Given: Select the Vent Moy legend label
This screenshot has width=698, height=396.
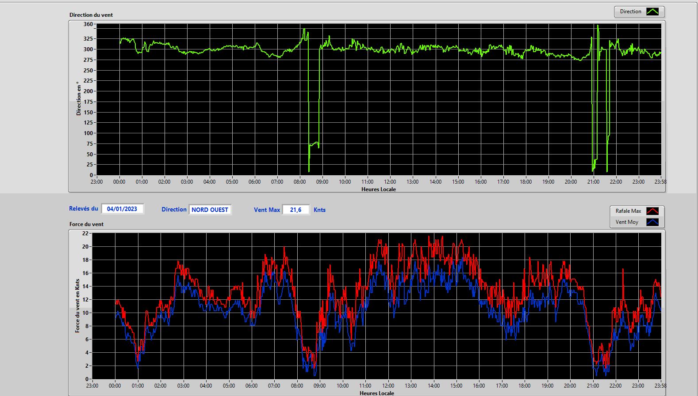Looking at the screenshot, I should (627, 222).
